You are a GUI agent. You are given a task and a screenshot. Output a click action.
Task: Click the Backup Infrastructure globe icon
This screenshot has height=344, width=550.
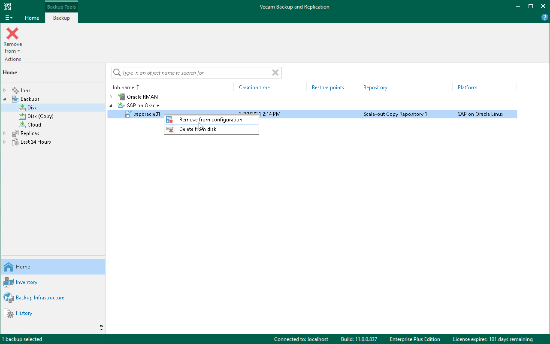point(9,298)
